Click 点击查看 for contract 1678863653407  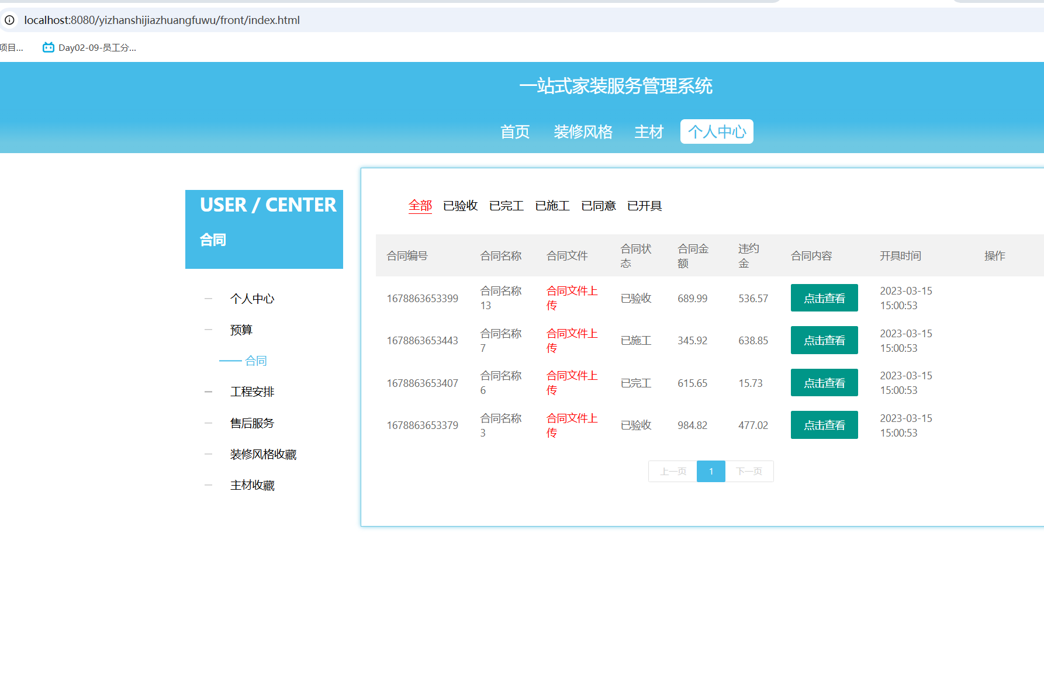tap(824, 383)
